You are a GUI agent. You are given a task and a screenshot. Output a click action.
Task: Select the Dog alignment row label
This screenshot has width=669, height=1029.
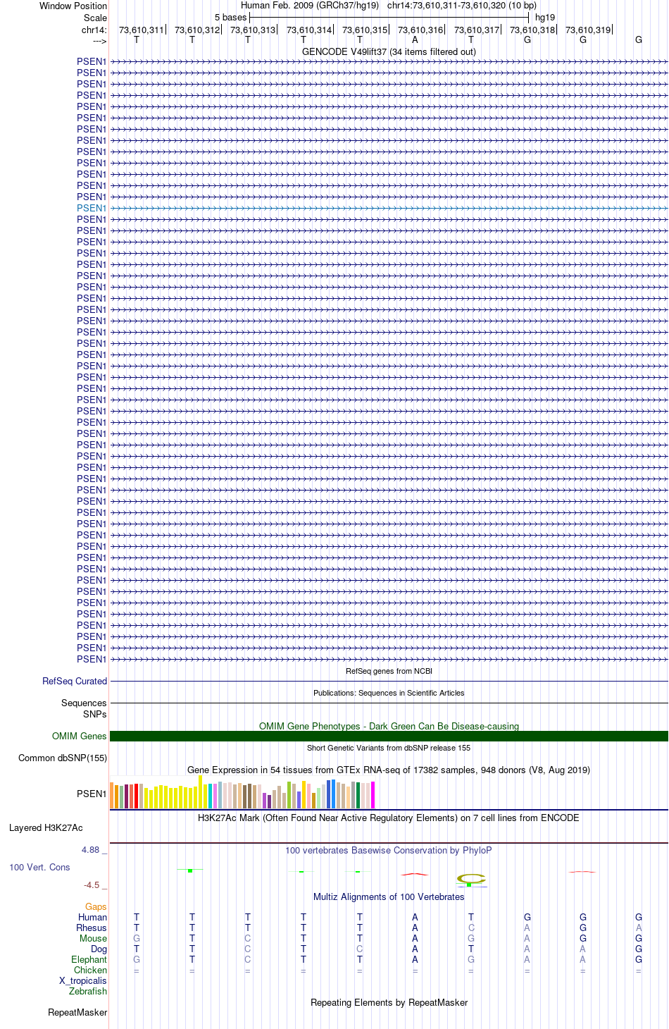pyautogui.click(x=99, y=949)
